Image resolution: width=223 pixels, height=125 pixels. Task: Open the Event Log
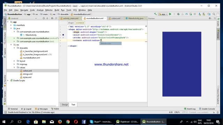click(x=190, y=109)
